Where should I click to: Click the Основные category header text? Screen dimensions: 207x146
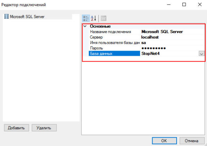pos(100,26)
